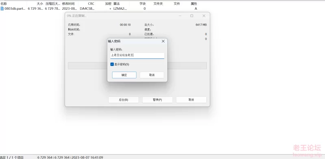This screenshot has width=325, height=159.
Task: Close the 输入密码 dialog
Action: pos(163,41)
